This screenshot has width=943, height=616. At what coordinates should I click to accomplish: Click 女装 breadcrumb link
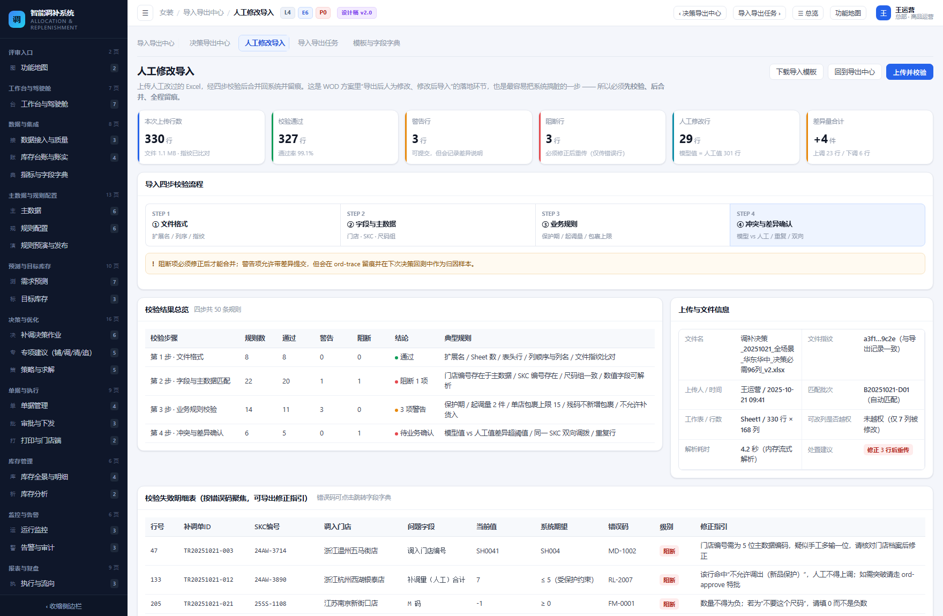pyautogui.click(x=166, y=13)
